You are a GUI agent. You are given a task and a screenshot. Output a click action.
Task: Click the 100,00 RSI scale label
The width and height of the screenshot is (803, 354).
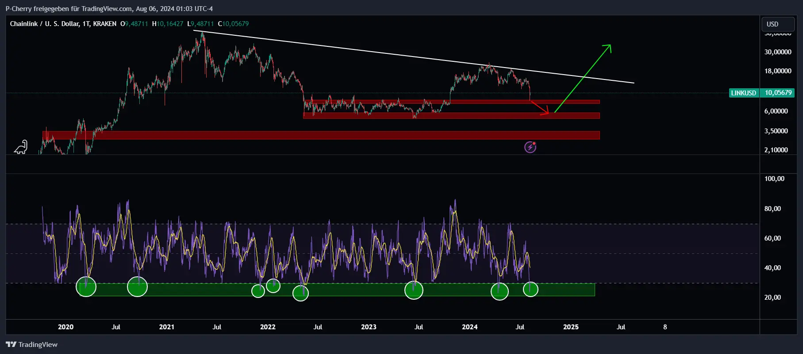click(x=774, y=179)
